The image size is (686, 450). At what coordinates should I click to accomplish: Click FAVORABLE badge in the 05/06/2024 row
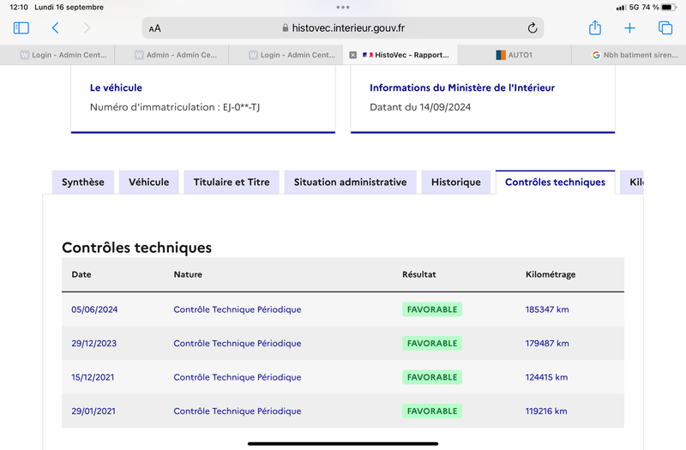(432, 309)
